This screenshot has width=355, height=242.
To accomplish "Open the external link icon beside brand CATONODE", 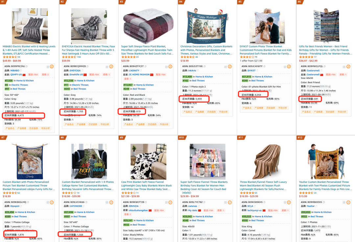I will pos(83,206).
